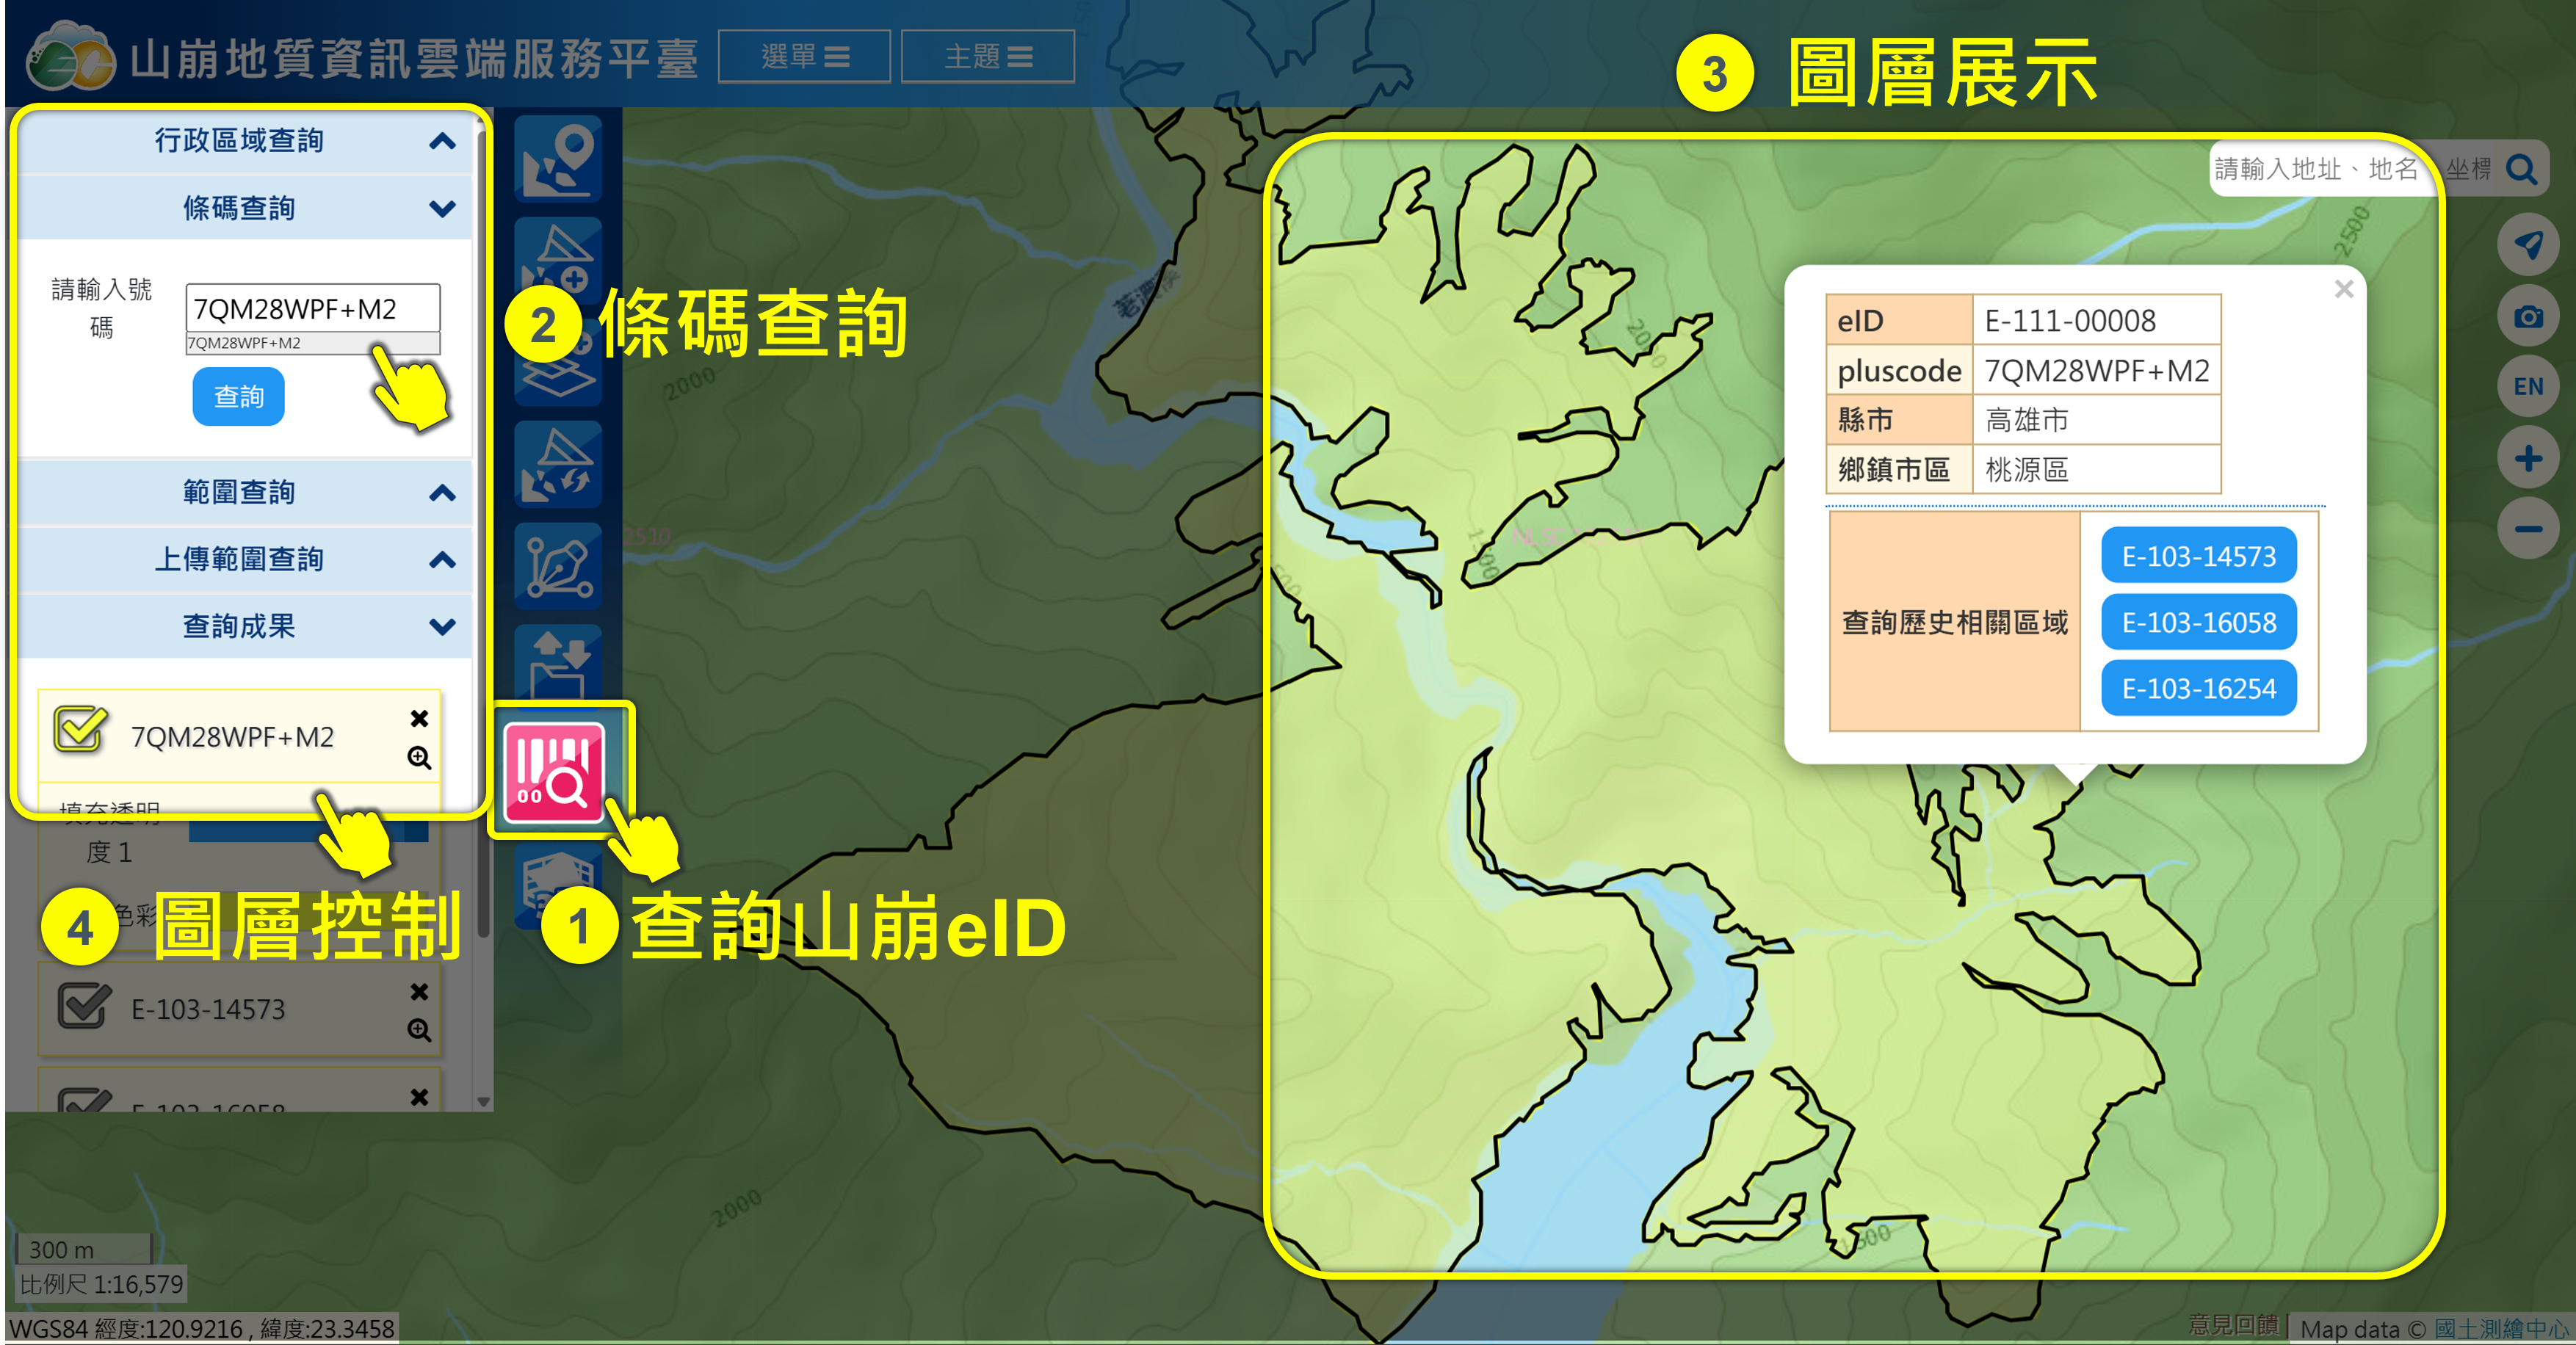Open the 選單 menu
2576x1345 pixels.
(804, 57)
